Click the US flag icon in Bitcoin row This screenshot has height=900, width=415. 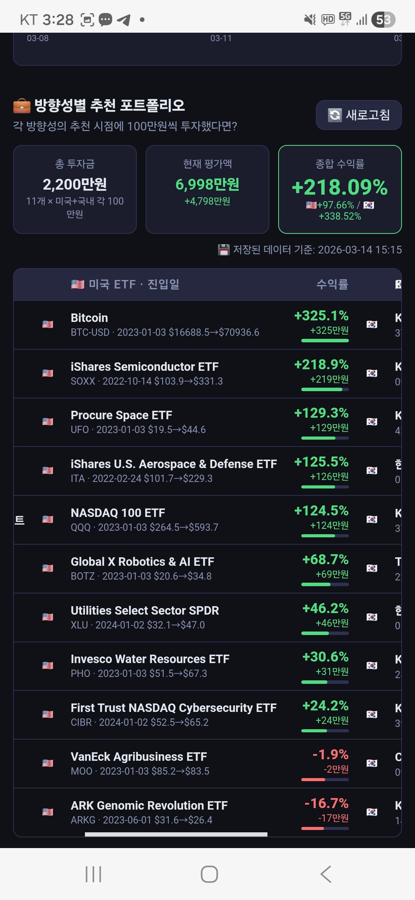[48, 324]
